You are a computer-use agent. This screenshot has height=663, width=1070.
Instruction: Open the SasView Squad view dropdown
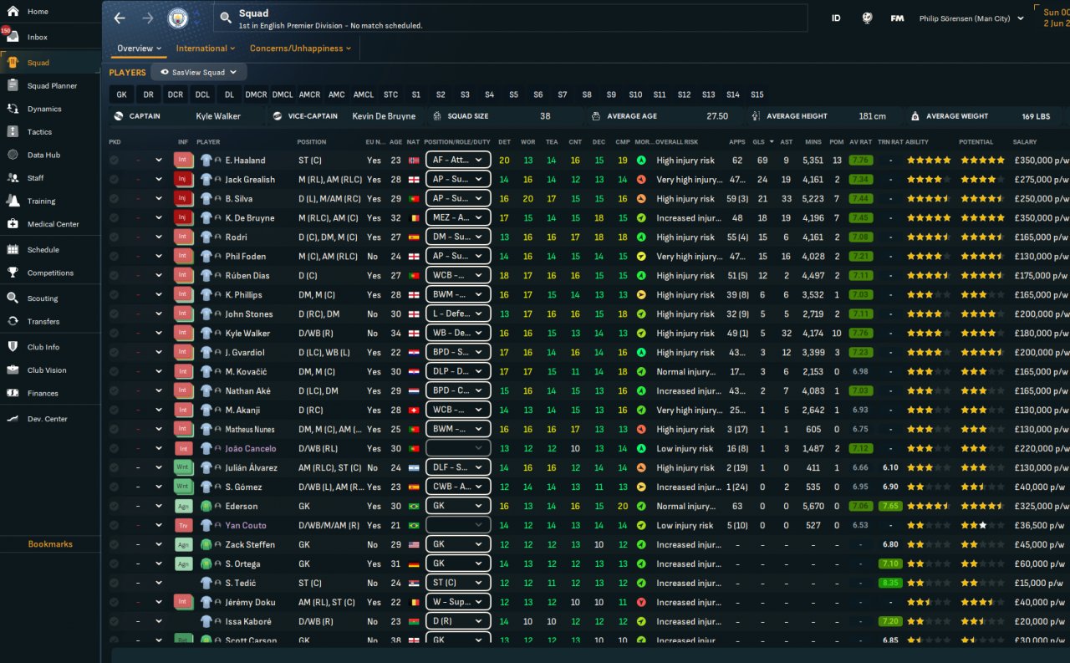click(199, 73)
